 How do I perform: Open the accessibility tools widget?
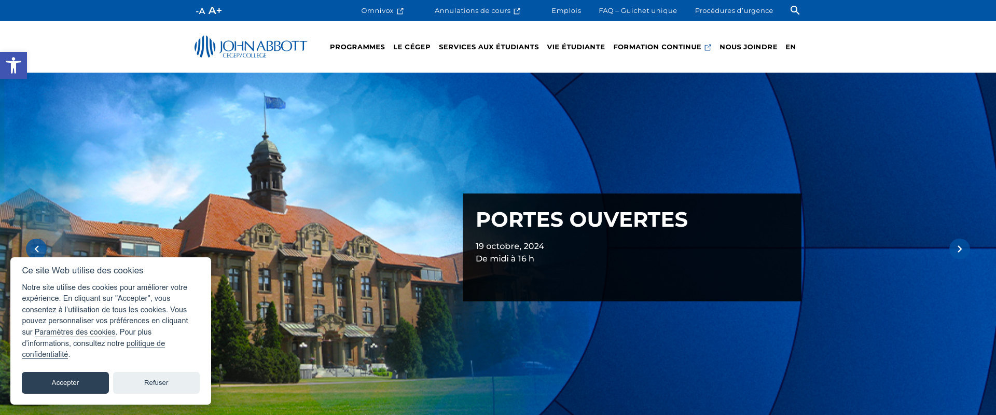13,65
